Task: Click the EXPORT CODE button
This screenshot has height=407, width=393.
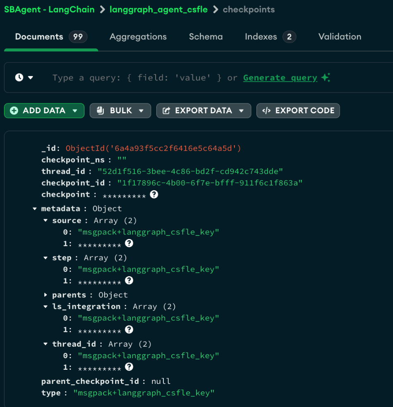Action: pos(298,110)
